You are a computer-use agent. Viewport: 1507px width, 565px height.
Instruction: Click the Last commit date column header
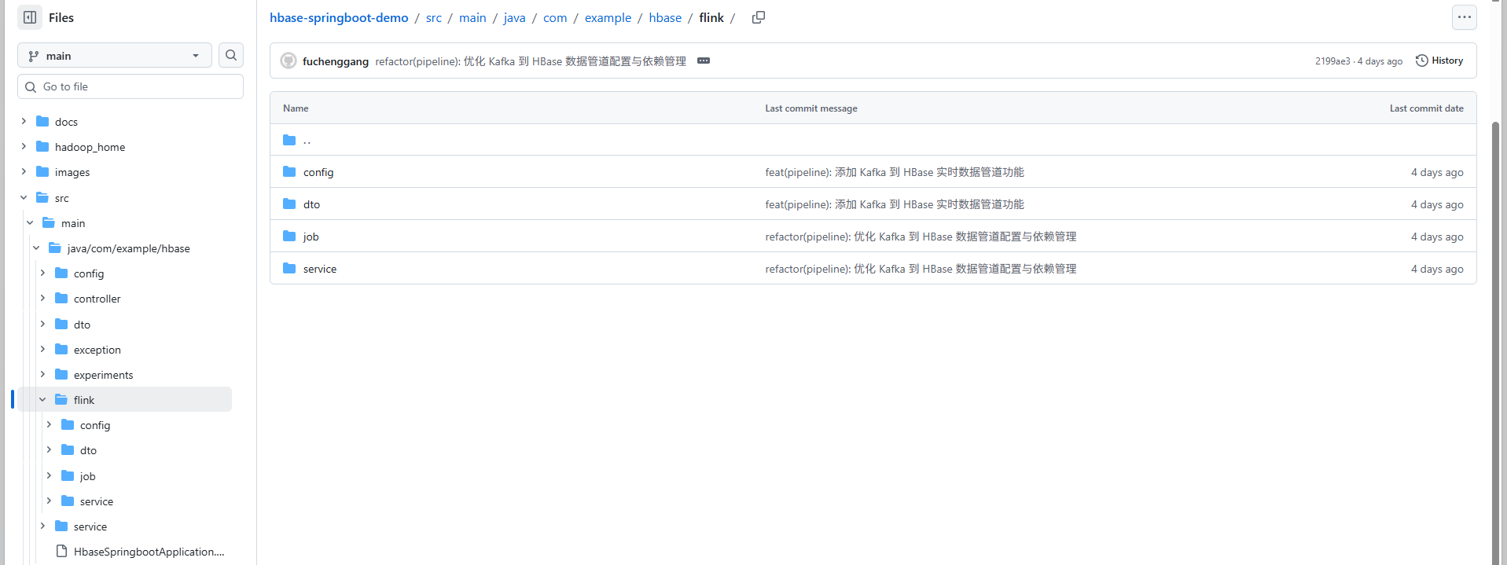tap(1426, 108)
